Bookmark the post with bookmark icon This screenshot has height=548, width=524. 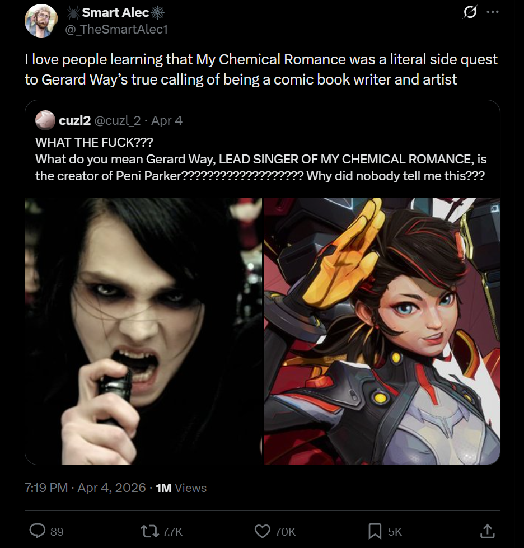coord(375,531)
